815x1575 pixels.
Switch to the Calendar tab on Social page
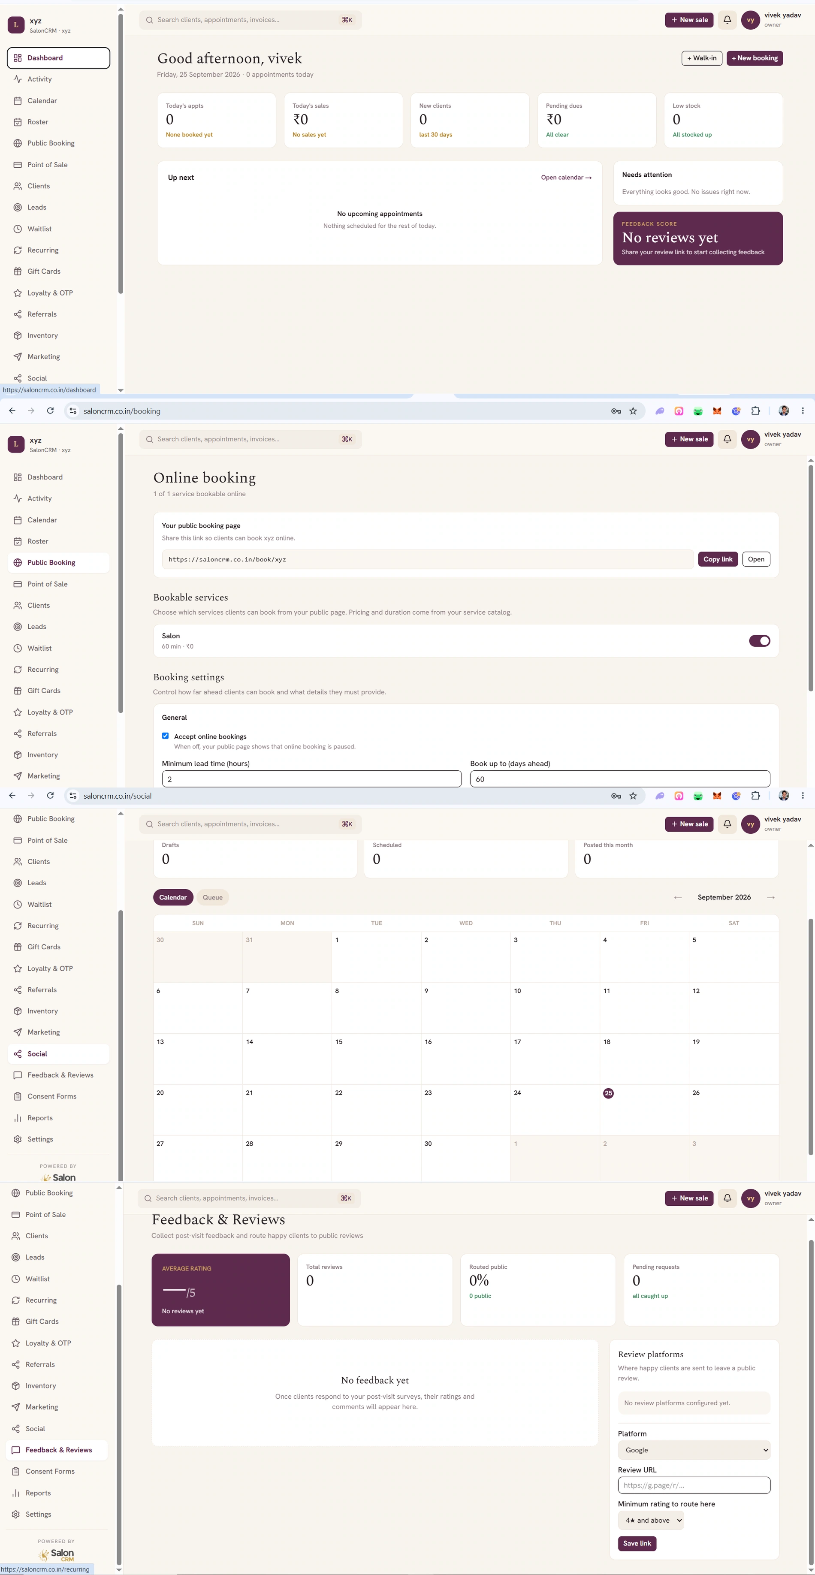pos(173,897)
